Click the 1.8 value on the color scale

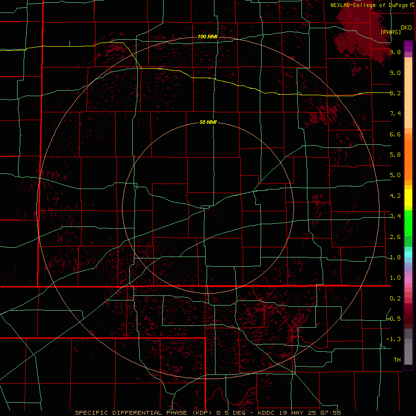[395, 257]
